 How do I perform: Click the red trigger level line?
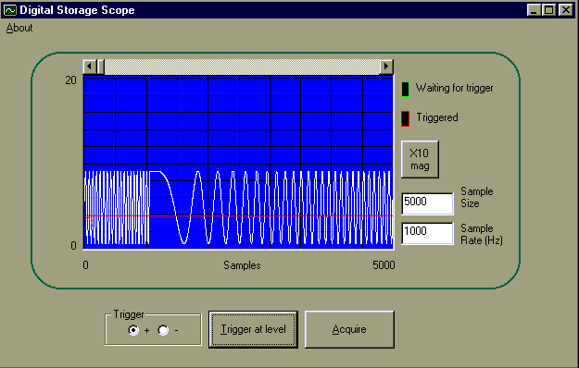(x=238, y=215)
